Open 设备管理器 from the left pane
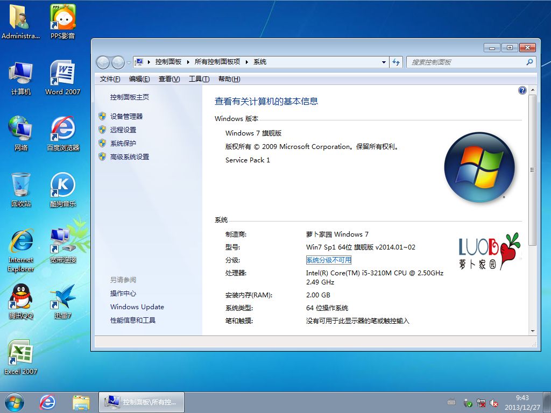 pyautogui.click(x=126, y=116)
